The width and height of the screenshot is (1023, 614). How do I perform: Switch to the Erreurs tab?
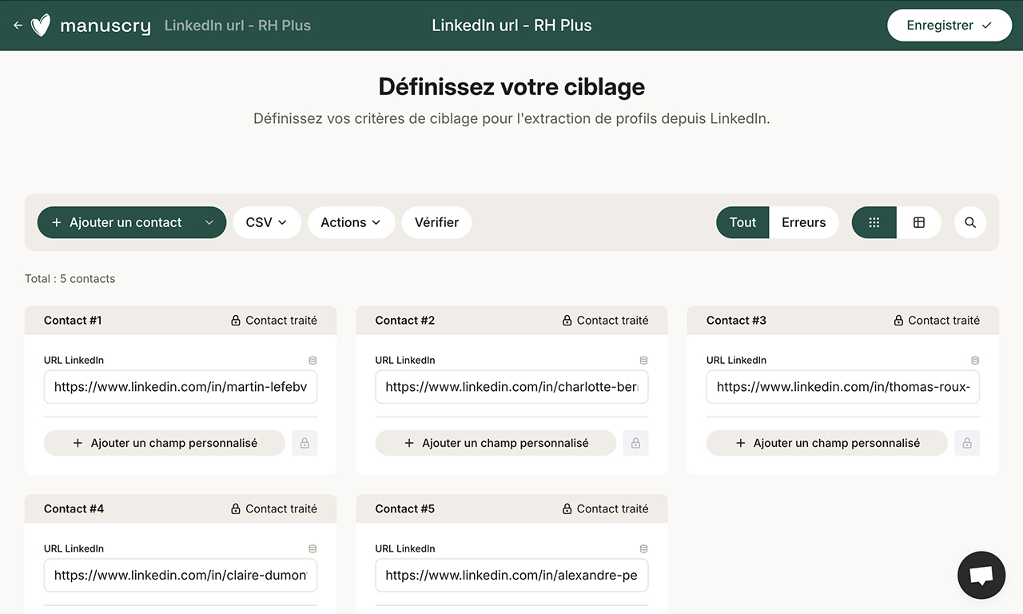pos(803,222)
